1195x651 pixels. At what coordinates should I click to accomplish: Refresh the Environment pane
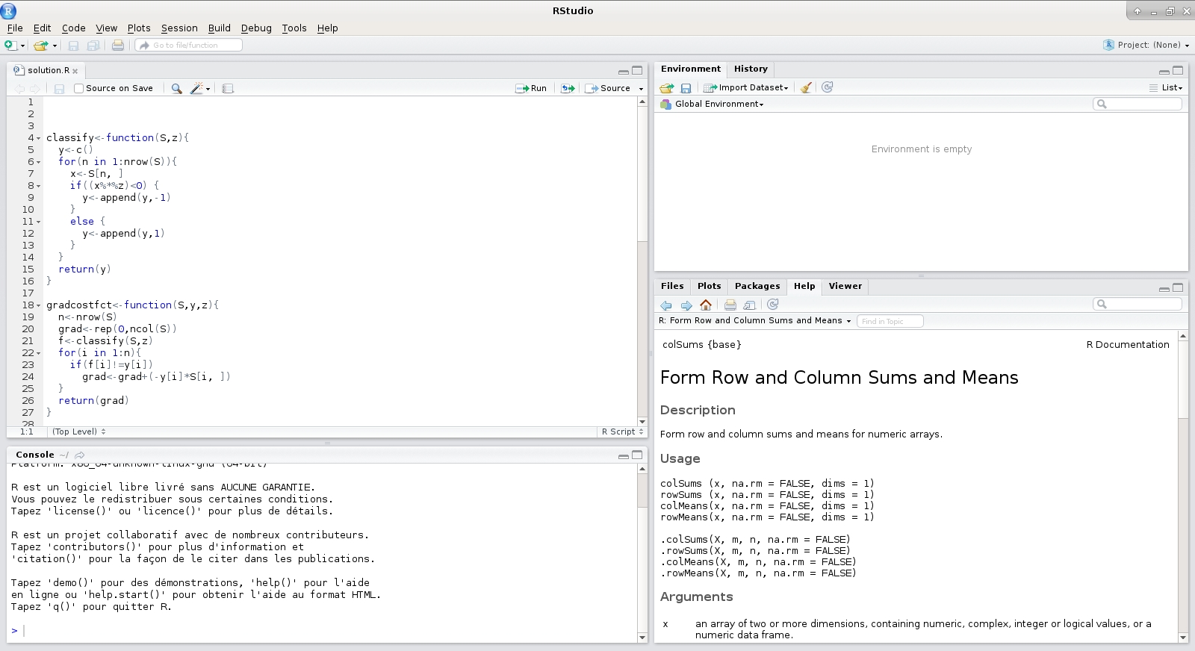coord(828,87)
